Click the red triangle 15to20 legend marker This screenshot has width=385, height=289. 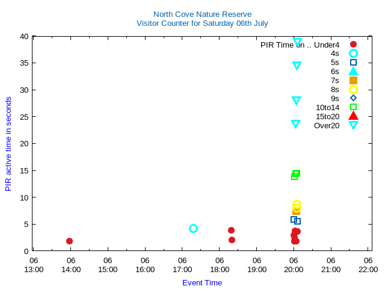pyautogui.click(x=353, y=116)
